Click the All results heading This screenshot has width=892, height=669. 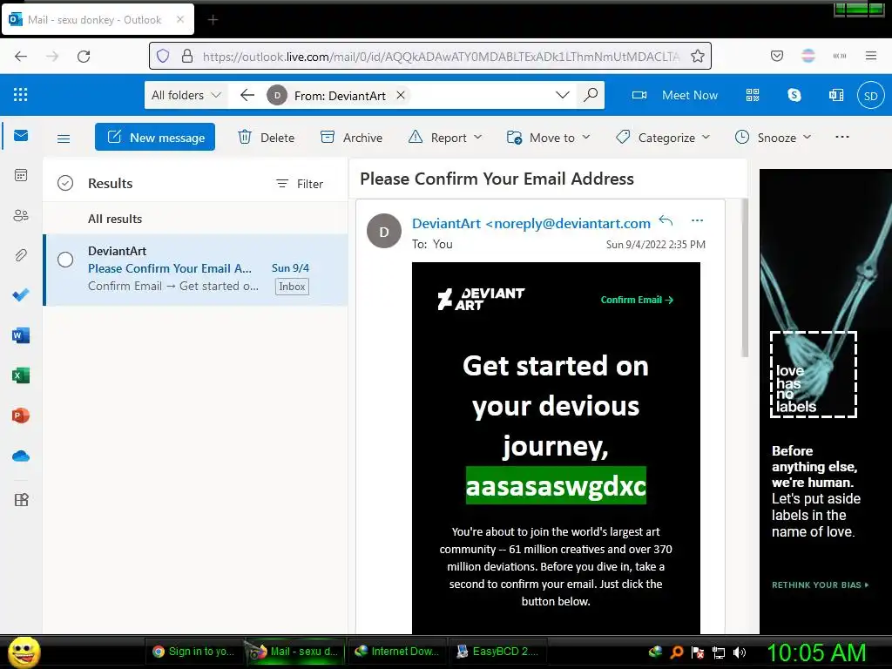click(x=115, y=219)
